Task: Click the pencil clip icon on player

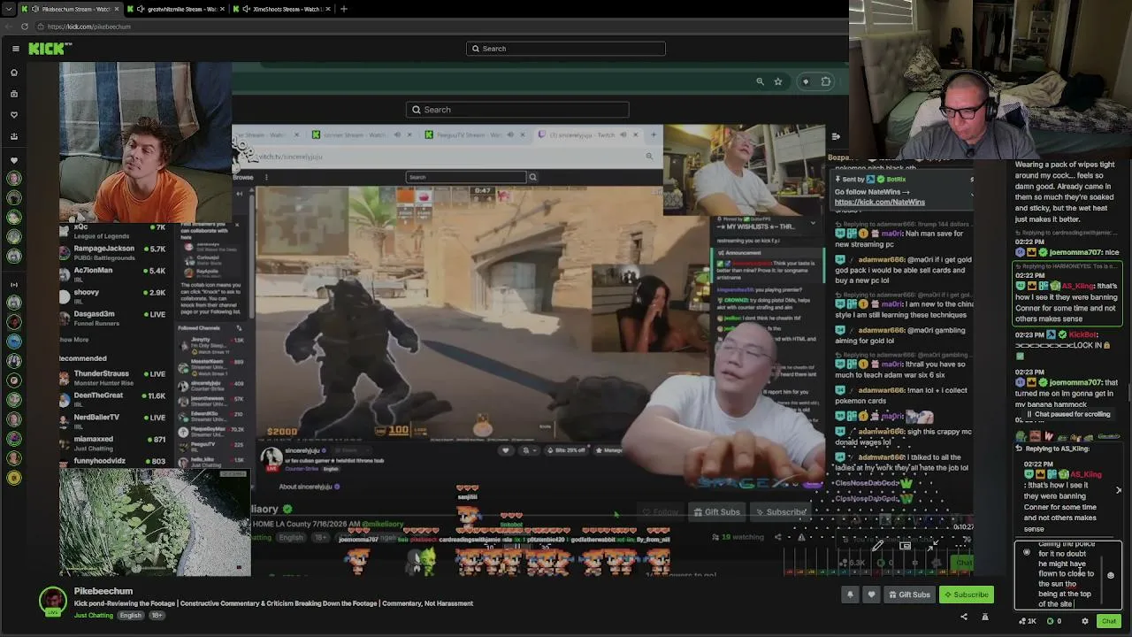Action: pyautogui.click(x=876, y=546)
